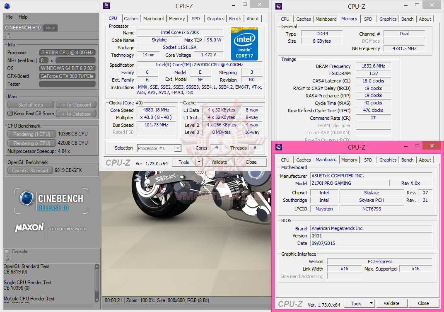The width and height of the screenshot is (444, 312).
Task: Click the multiplier value x 48.0 (8 - 48)
Action: [156, 117]
